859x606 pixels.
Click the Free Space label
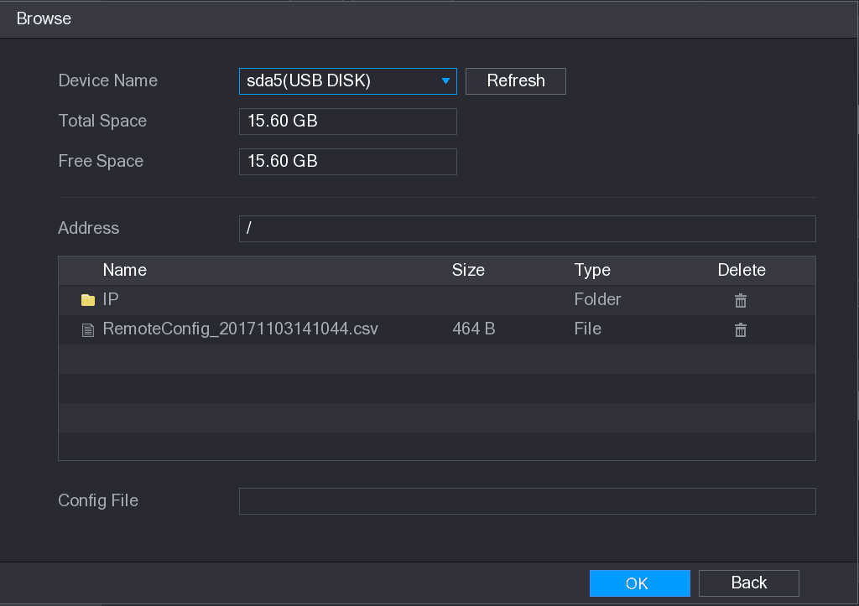101,162
